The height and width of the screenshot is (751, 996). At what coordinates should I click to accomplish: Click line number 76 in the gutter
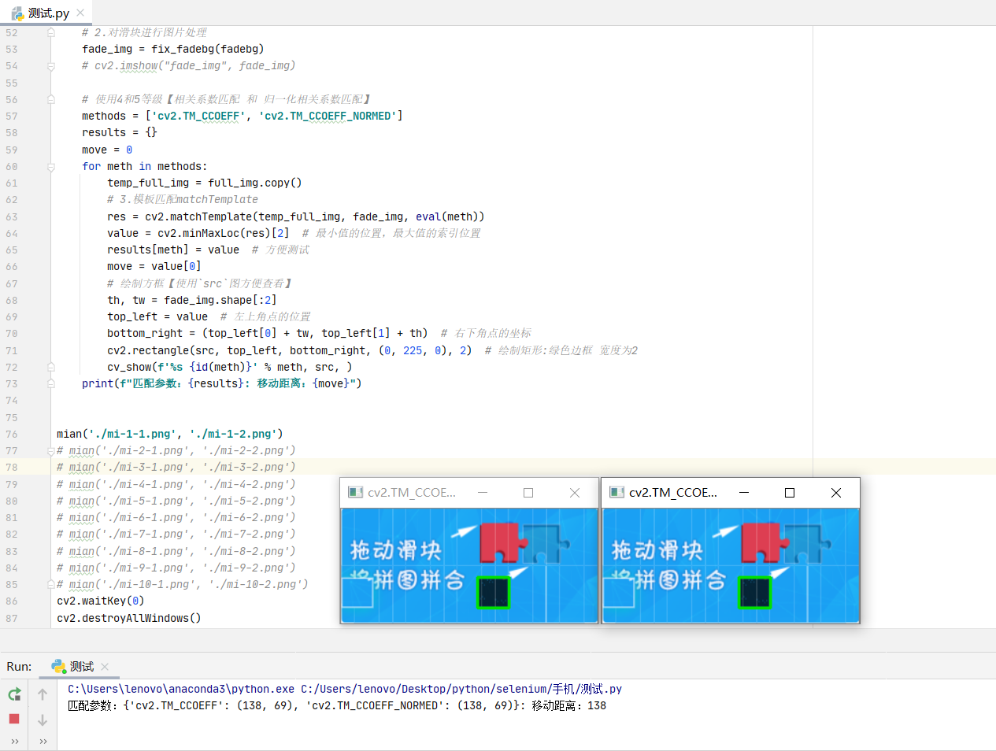[12, 434]
